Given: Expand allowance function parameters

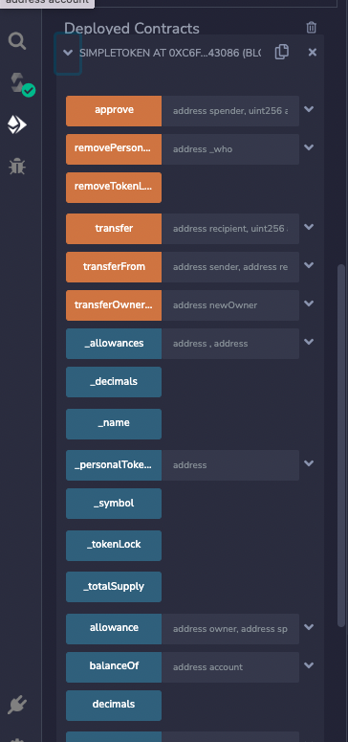Looking at the screenshot, I should pos(309,628).
